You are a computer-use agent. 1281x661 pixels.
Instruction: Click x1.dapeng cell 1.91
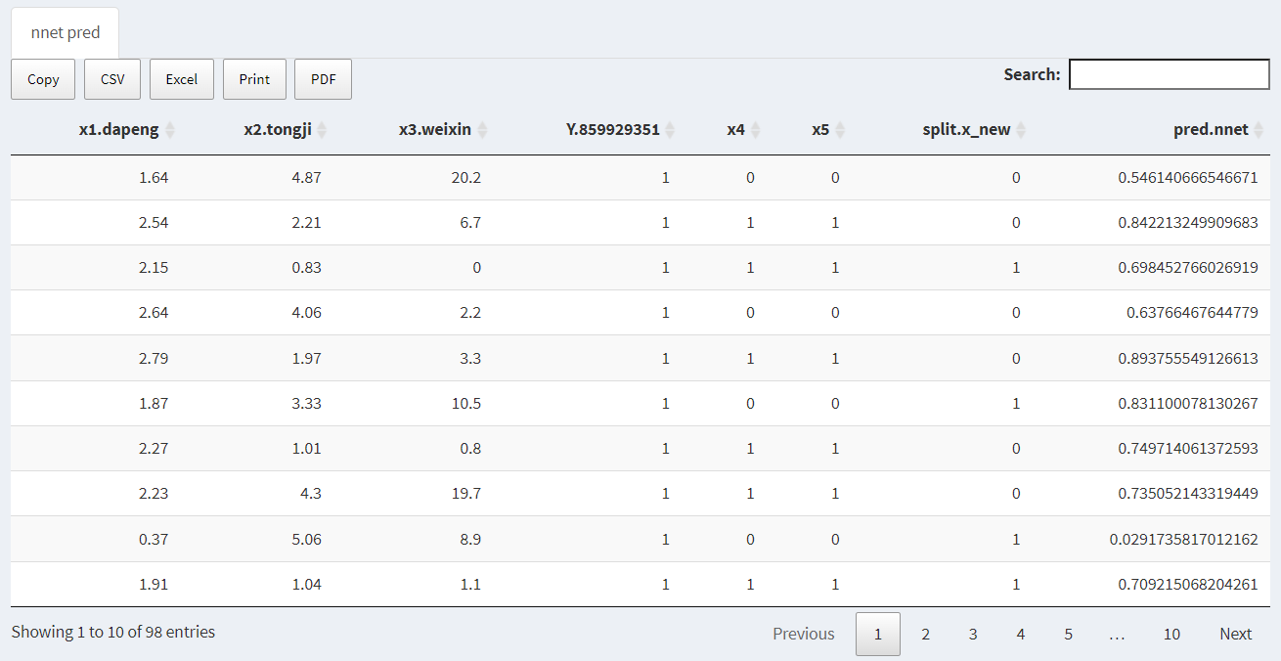click(154, 584)
